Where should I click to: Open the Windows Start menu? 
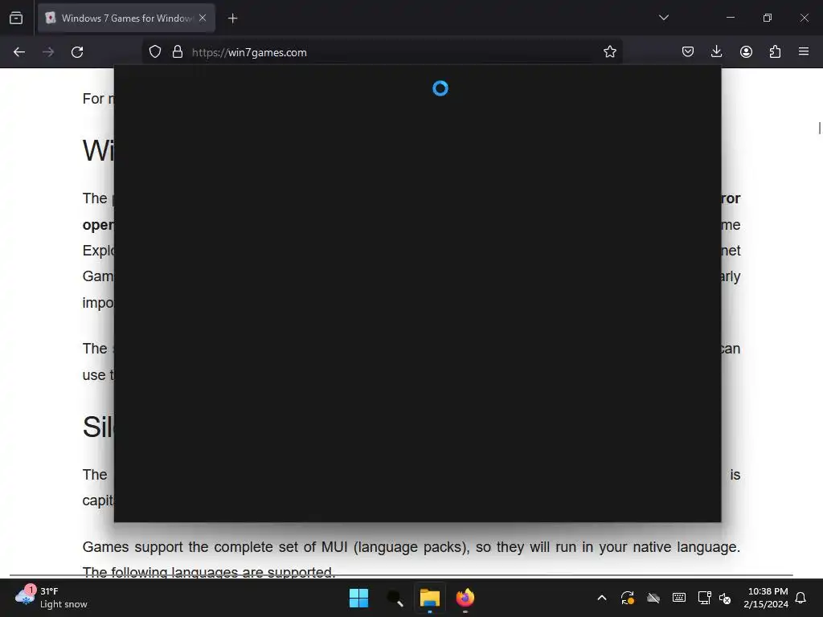tap(359, 598)
